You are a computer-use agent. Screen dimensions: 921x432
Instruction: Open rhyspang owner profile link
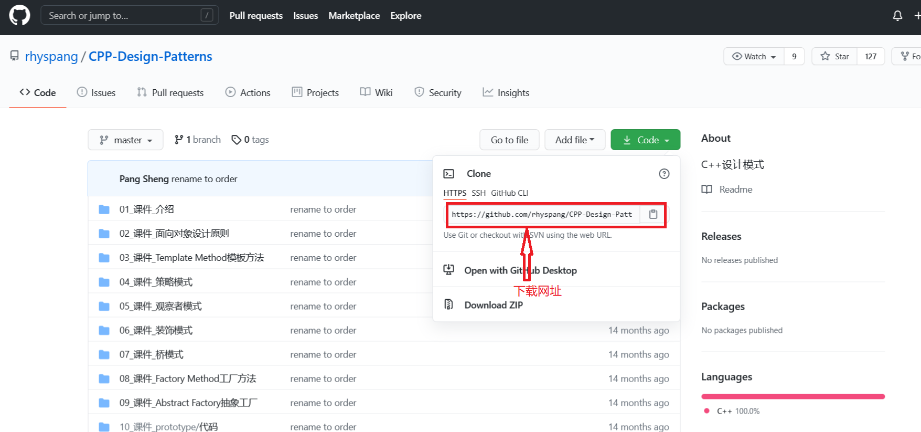click(x=51, y=56)
